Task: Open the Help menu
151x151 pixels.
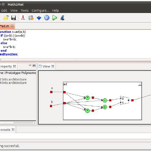Action: [55, 11]
